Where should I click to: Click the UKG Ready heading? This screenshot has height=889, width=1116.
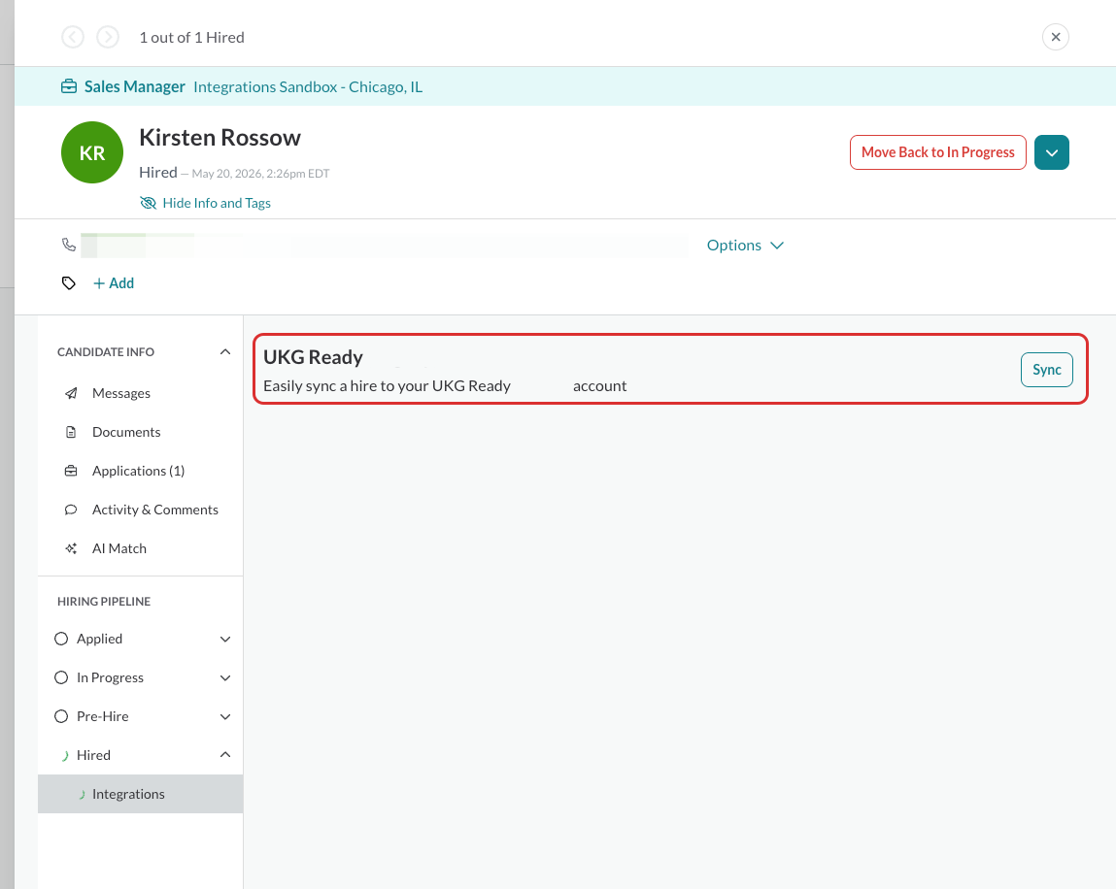pos(313,357)
